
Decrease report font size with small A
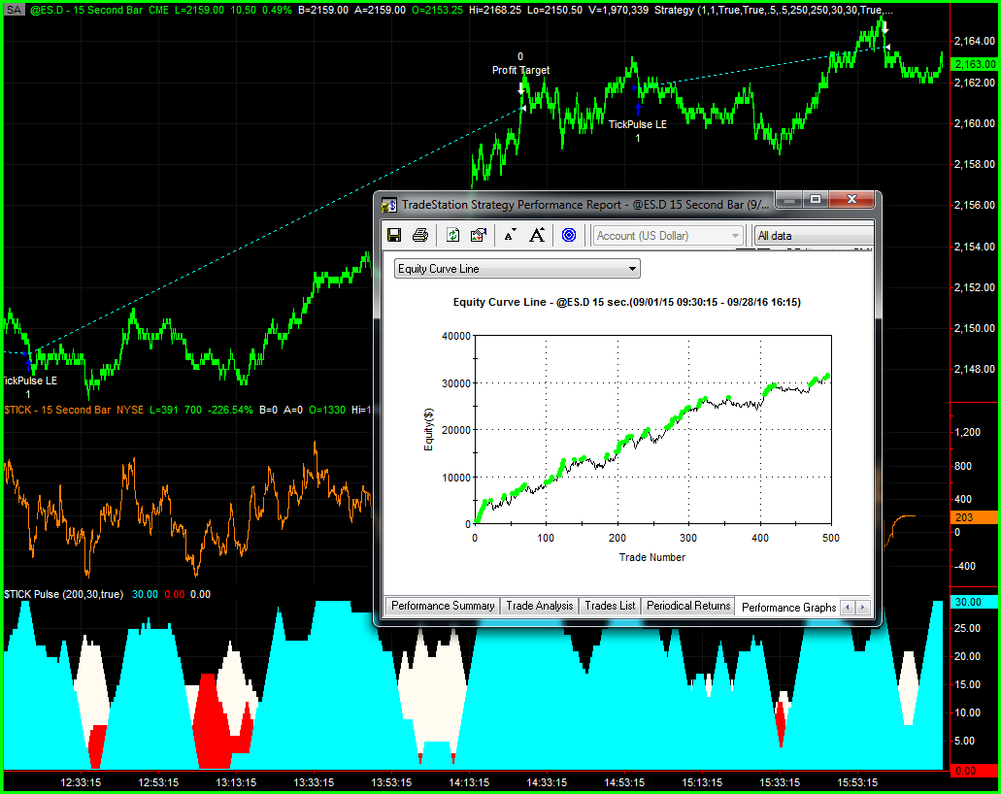click(510, 236)
